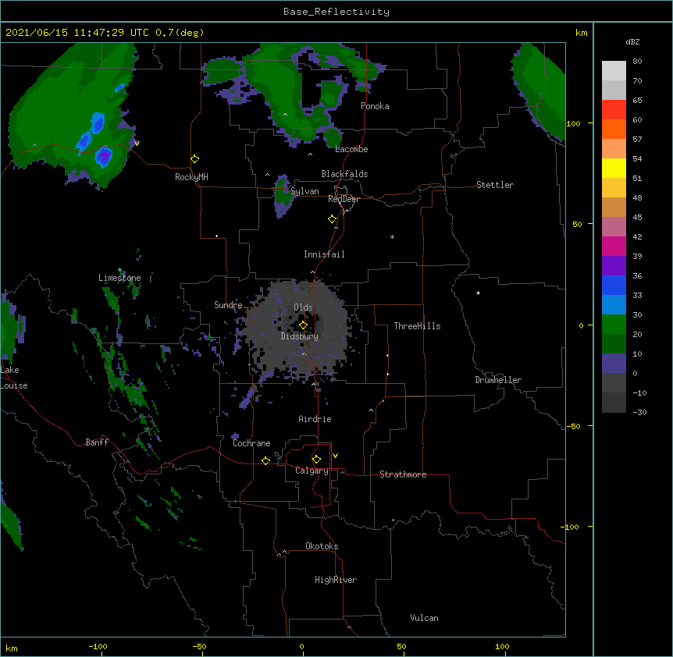Click the Olds town label
This screenshot has width=673, height=657.
303,307
